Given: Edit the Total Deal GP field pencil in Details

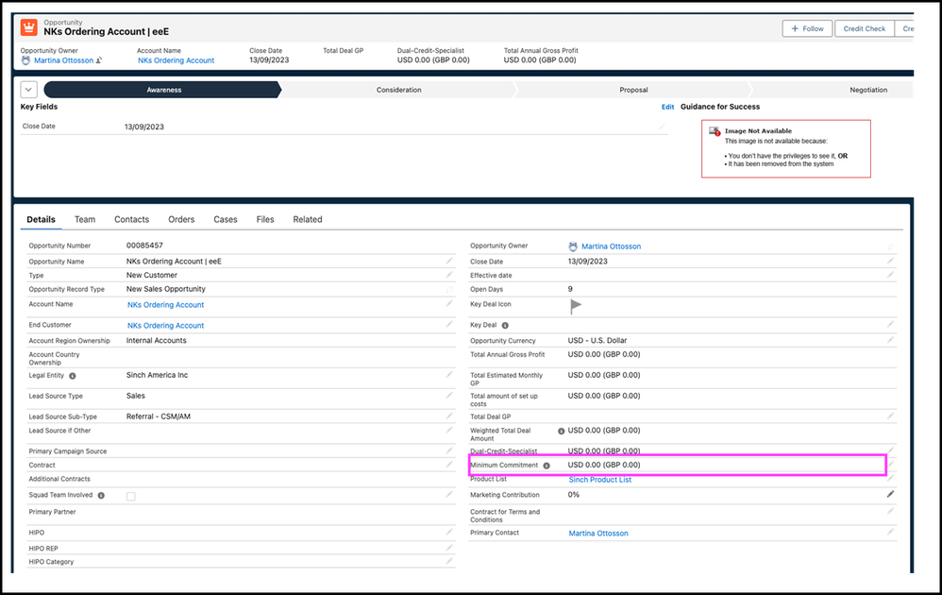Looking at the screenshot, I should [890, 416].
